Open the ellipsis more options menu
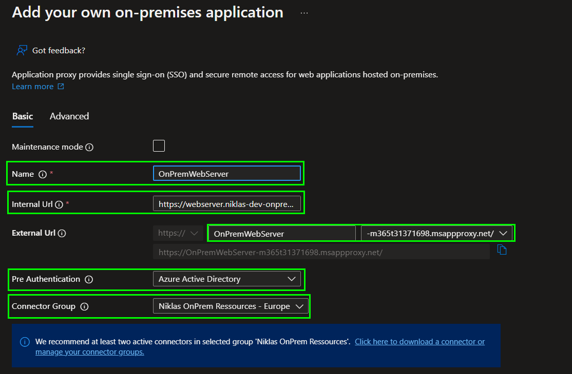This screenshot has width=572, height=374. pos(304,13)
